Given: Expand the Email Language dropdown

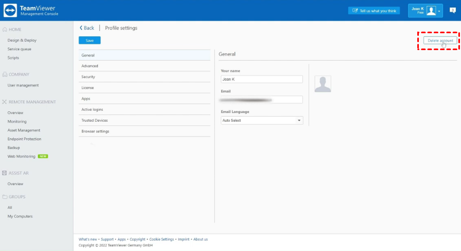Looking at the screenshot, I should click(x=262, y=120).
